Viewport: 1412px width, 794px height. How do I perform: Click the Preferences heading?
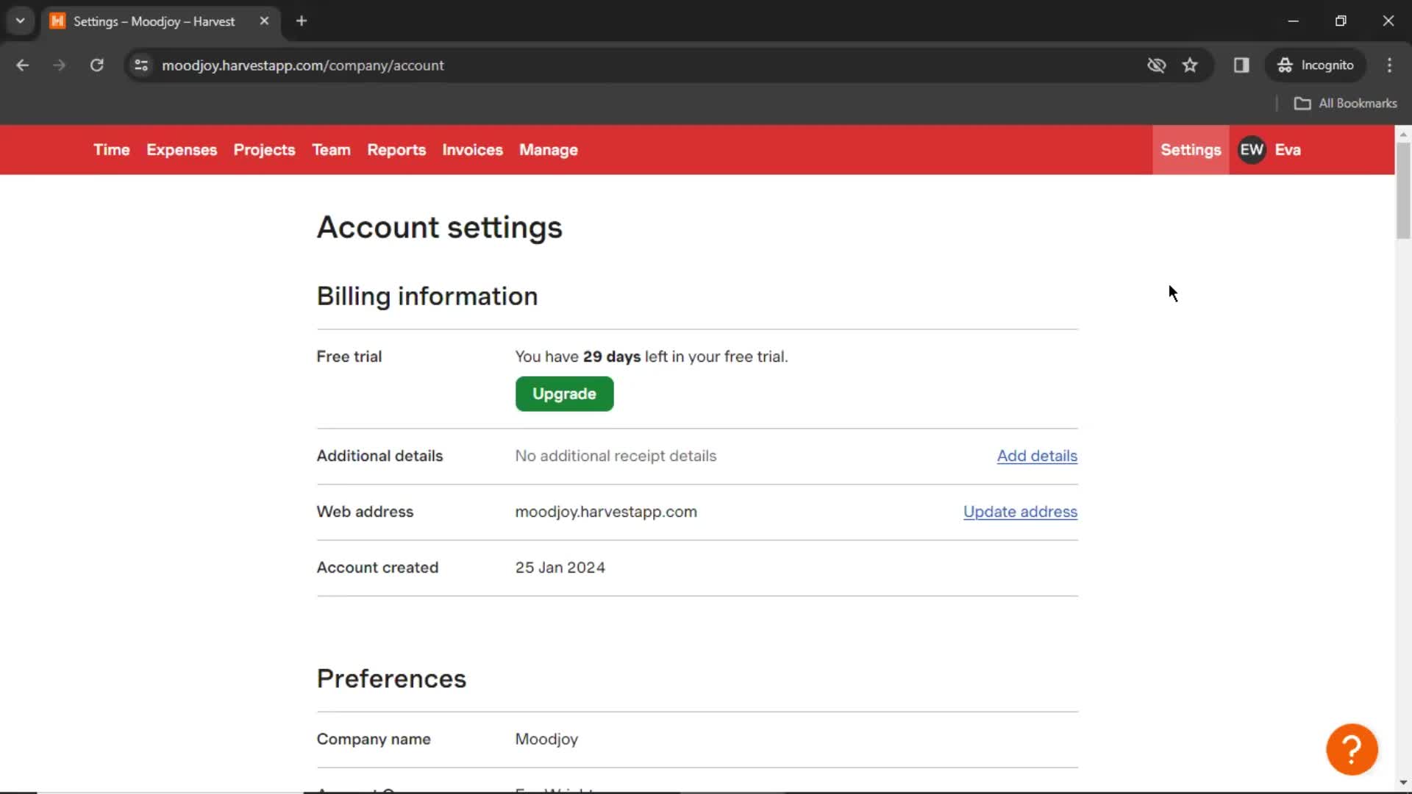391,679
